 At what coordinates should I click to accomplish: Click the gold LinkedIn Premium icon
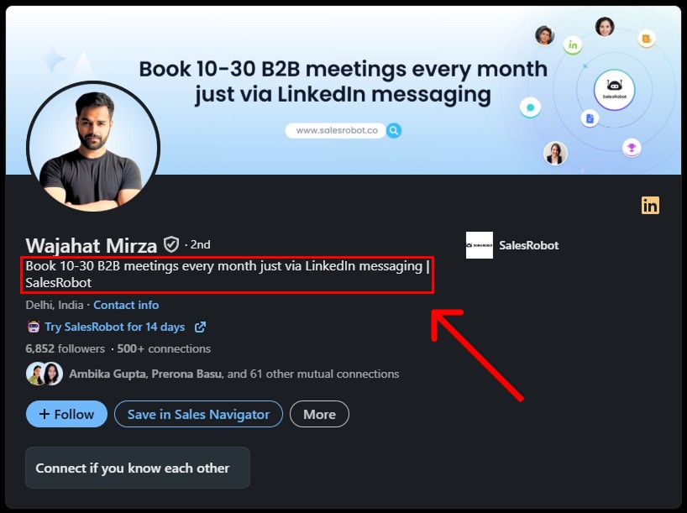click(650, 206)
